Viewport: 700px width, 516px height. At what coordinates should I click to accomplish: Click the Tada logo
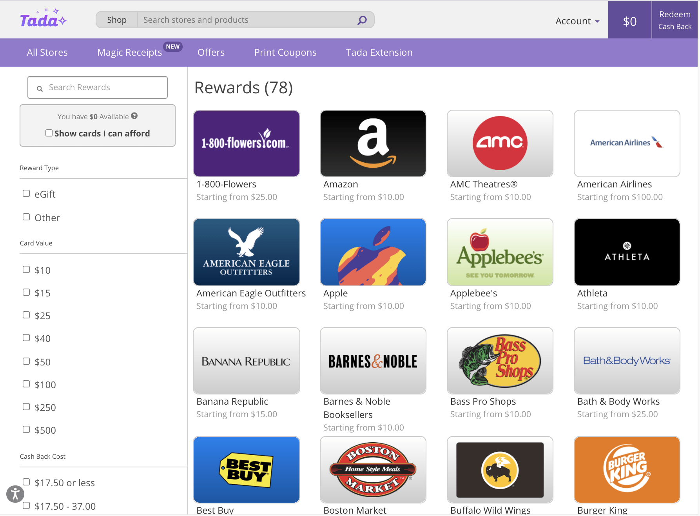coord(43,19)
